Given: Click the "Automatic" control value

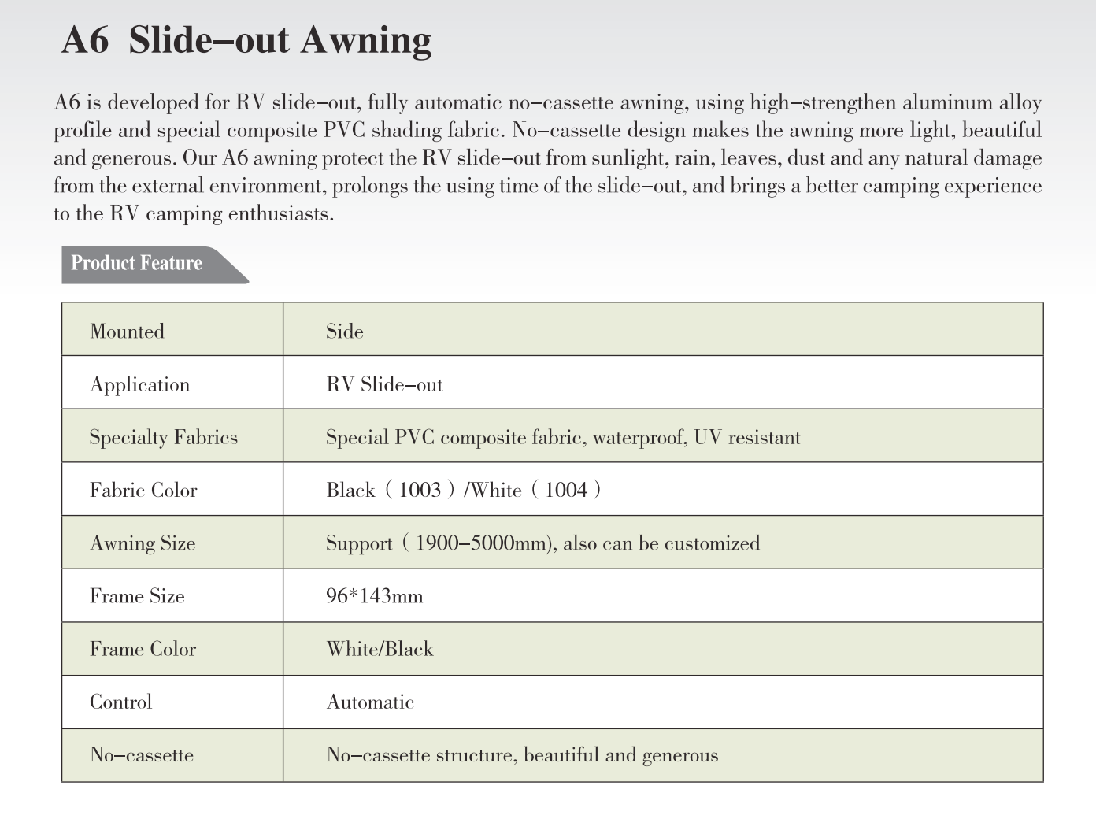Looking at the screenshot, I should click(x=370, y=702).
